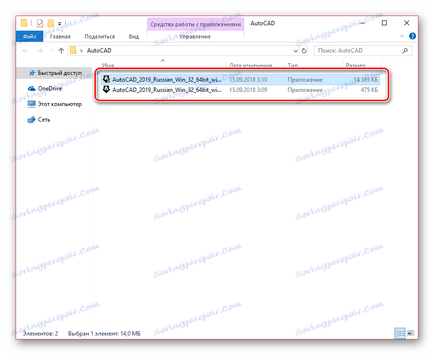This screenshot has width=434, height=355.
Task: Click the AutoCAD installer icon of the 475 КБ file
Action: pos(106,89)
